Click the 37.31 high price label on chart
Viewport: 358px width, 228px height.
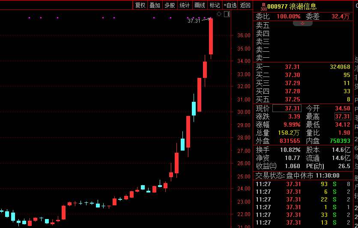click(x=194, y=21)
